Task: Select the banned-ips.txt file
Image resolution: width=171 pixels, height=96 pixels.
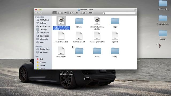Action: (79, 36)
